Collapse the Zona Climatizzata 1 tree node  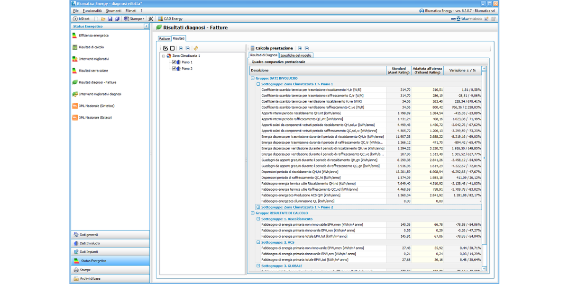point(163,56)
